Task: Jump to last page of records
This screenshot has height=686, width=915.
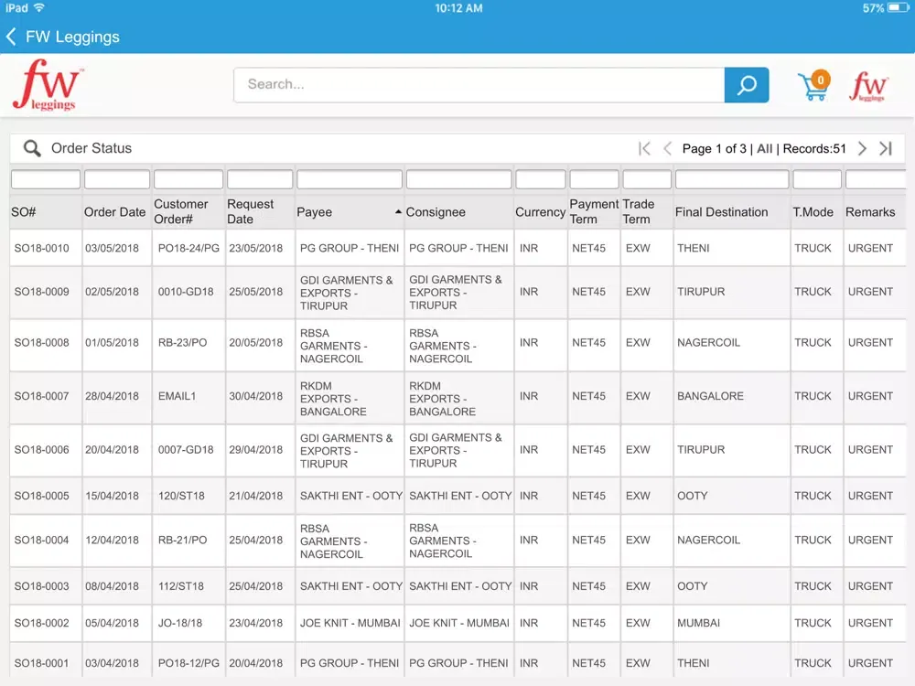Action: (886, 149)
